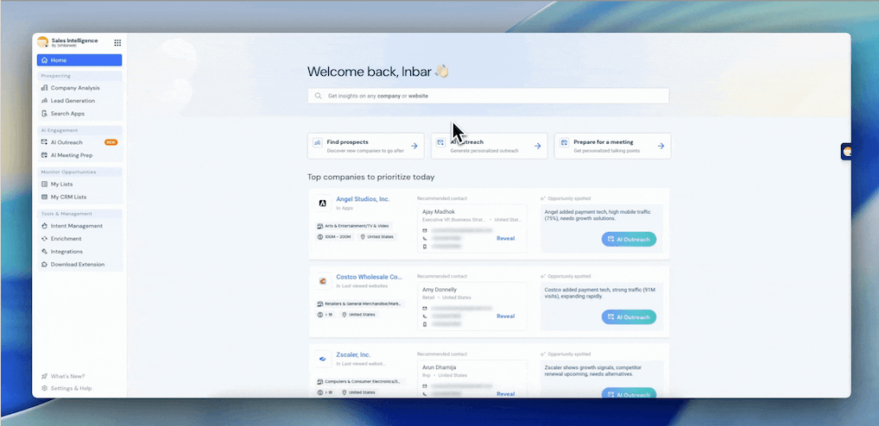879x426 pixels.
Task: Click the What's New? icon
Action: click(44, 376)
